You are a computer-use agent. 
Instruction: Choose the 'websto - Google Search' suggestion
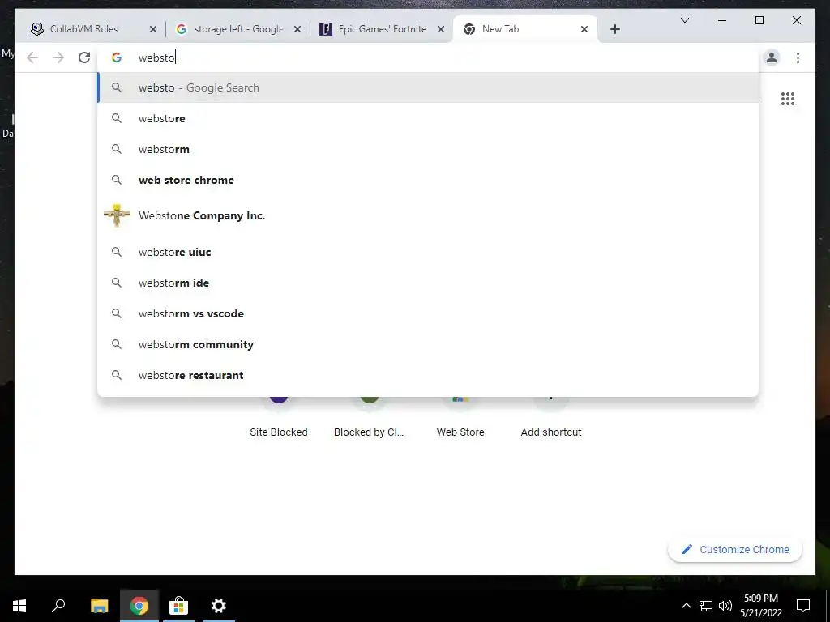pos(428,87)
